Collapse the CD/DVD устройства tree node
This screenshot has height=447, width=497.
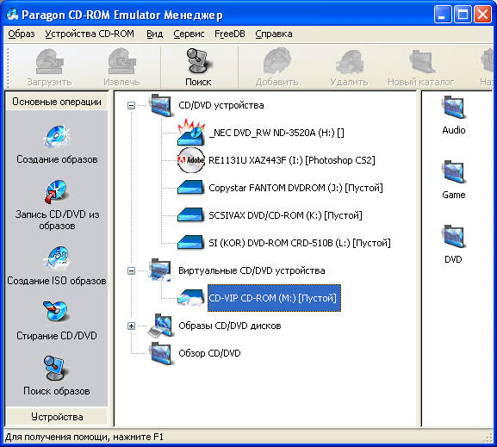tap(131, 105)
